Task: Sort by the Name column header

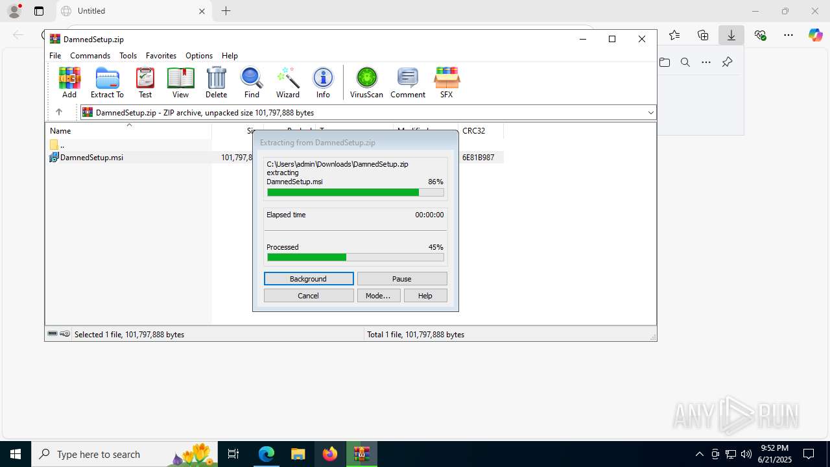Action: [128, 130]
